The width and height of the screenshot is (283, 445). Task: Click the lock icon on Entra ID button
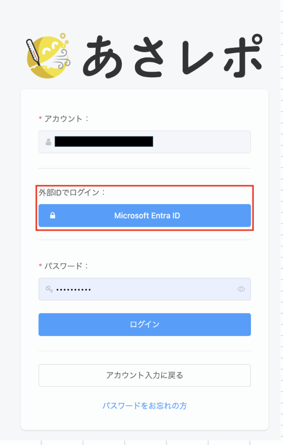[x=52, y=216]
